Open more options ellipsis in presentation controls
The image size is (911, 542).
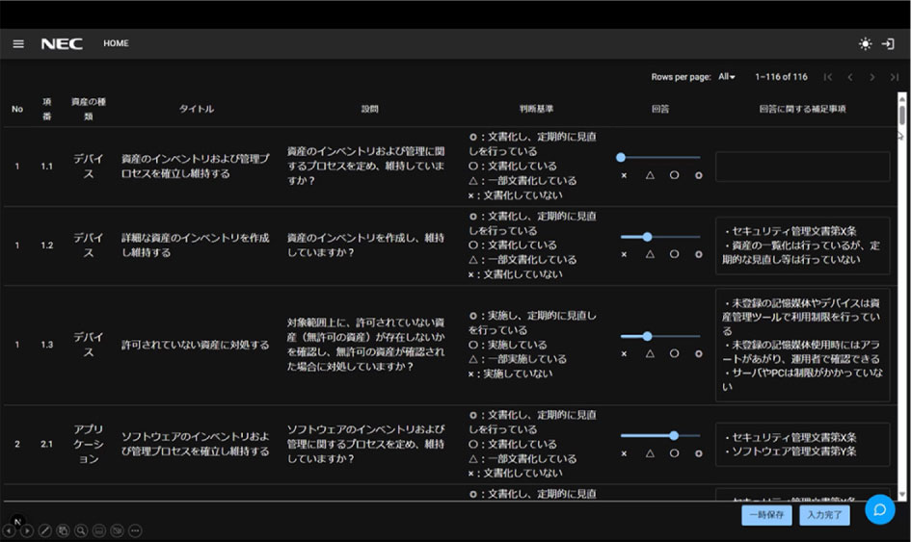coord(135,530)
